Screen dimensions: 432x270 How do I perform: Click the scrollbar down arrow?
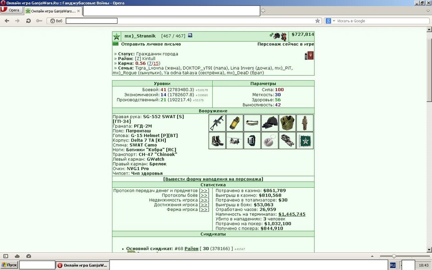coord(429,250)
